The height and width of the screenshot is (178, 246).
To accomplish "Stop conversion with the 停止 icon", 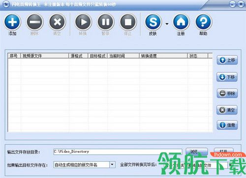I will (128, 22).
